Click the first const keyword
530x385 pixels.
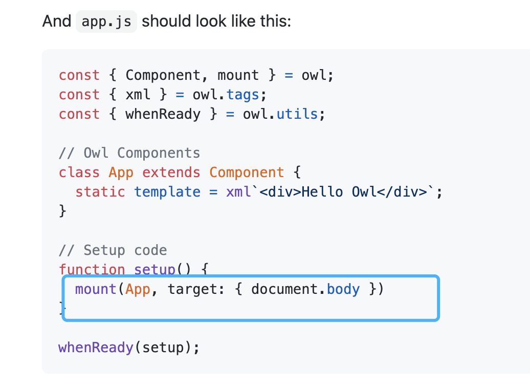point(79,75)
